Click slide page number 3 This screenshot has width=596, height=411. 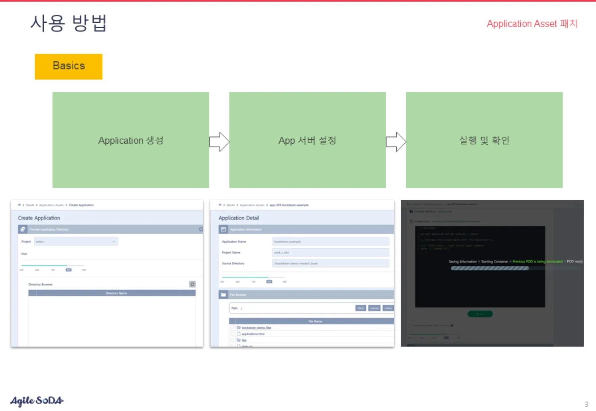point(586,404)
